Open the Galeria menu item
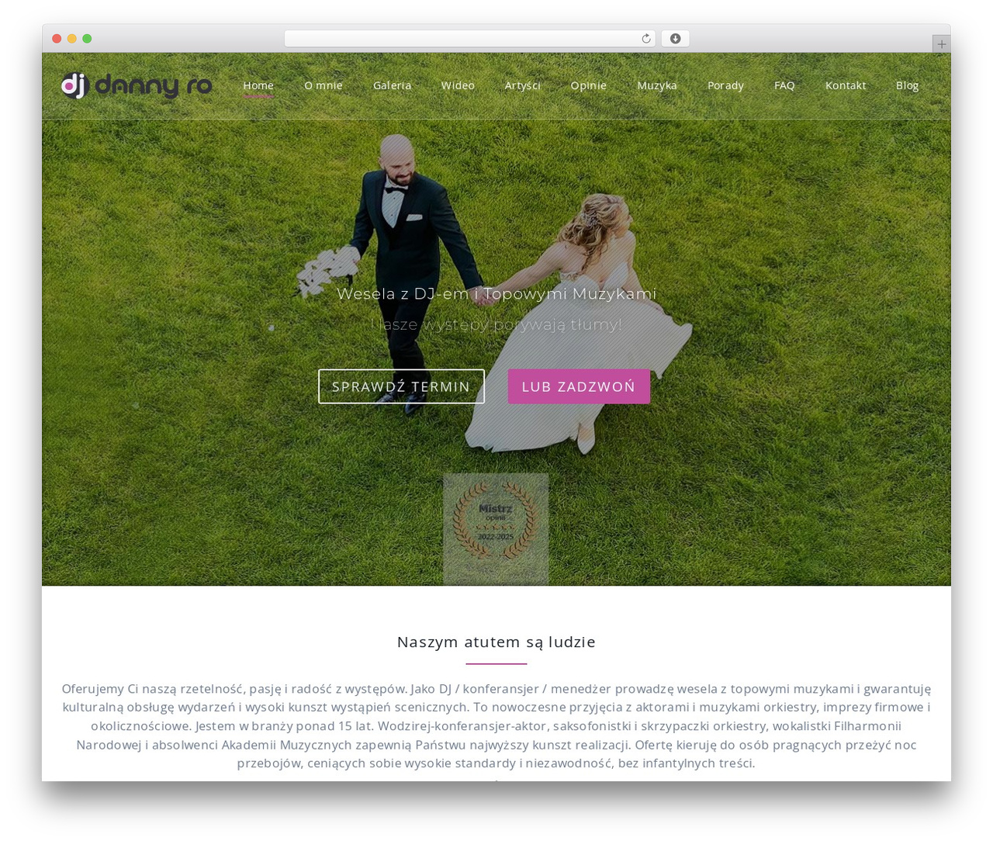The image size is (993, 841). click(x=392, y=85)
